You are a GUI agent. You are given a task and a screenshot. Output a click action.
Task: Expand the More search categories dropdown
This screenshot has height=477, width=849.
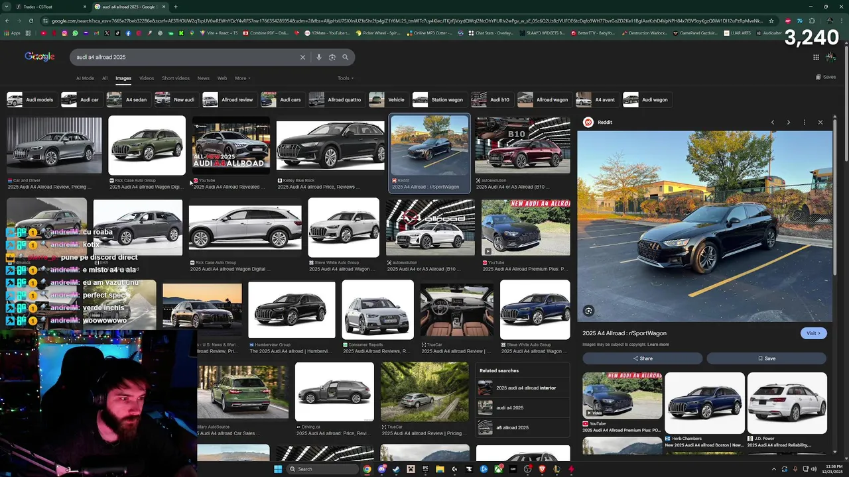pyautogui.click(x=242, y=78)
